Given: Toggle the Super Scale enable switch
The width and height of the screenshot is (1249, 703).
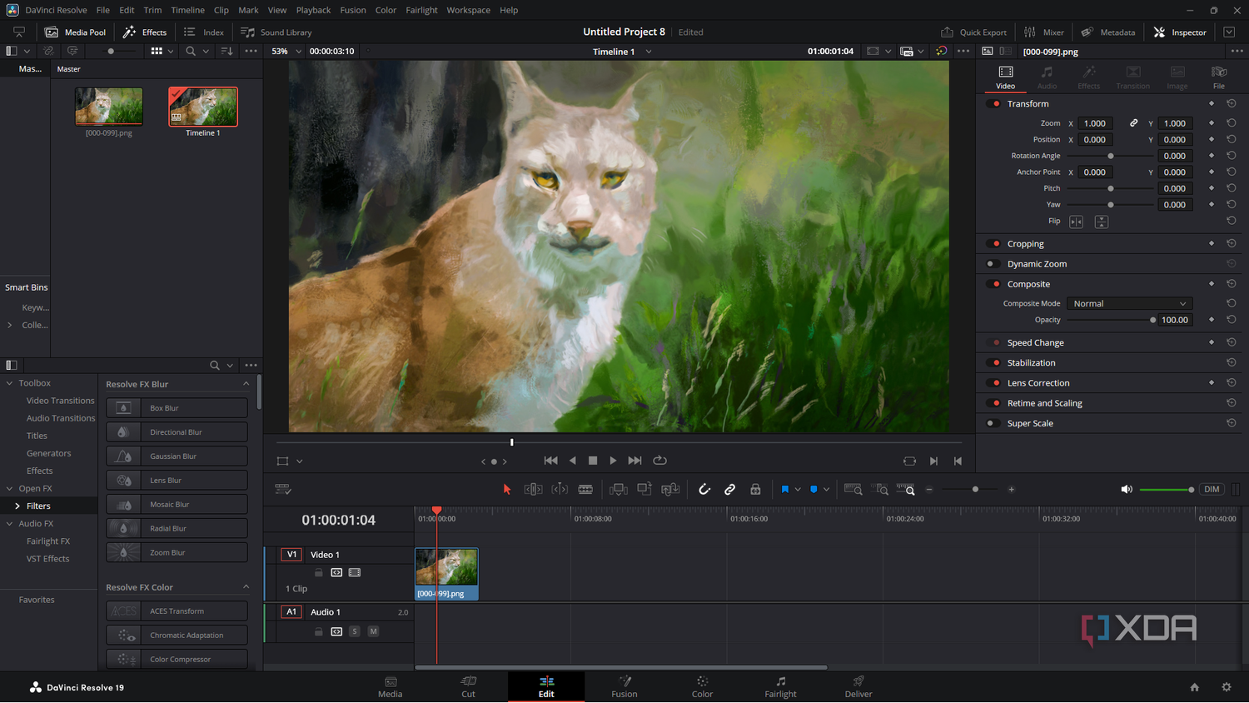Looking at the screenshot, I should [x=993, y=423].
